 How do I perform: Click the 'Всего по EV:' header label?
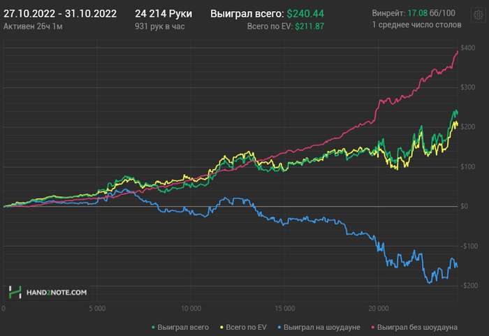[x=270, y=27]
